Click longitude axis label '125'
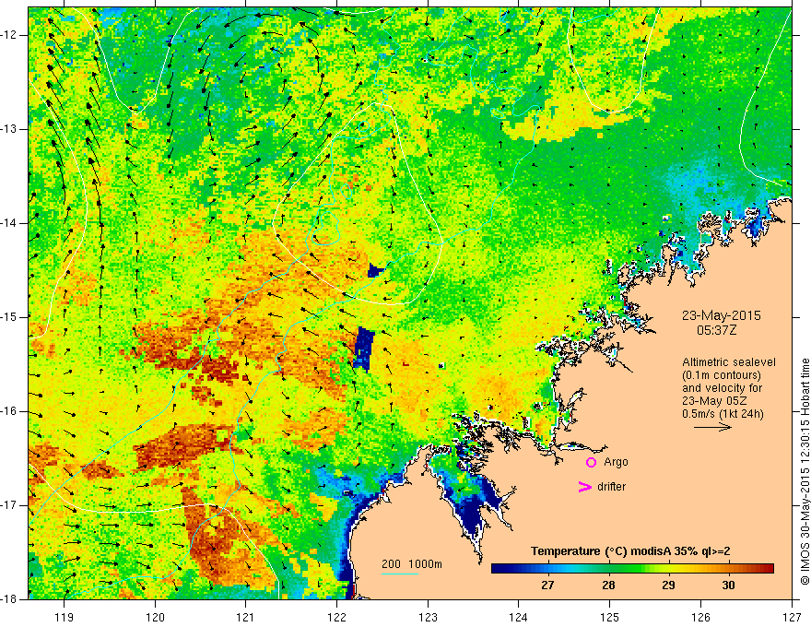Image resolution: width=811 pixels, height=627 pixels. [610, 617]
